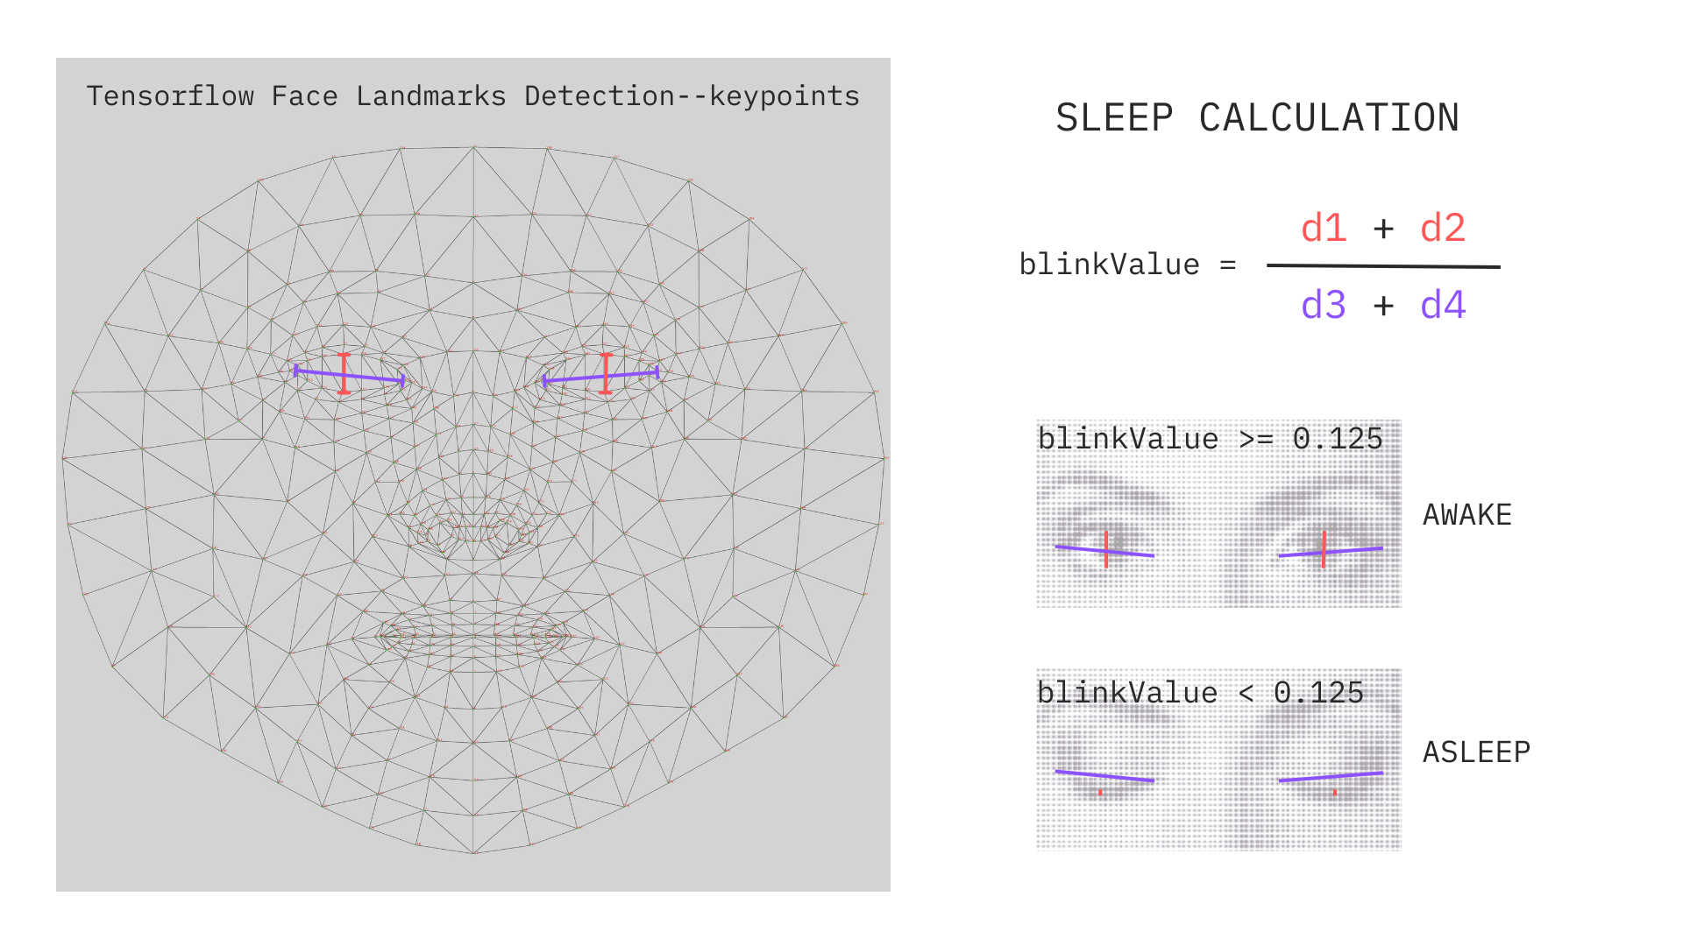Viewport: 1683px width, 946px height.
Task: Click the fraction divider line
Action: 1383,266
